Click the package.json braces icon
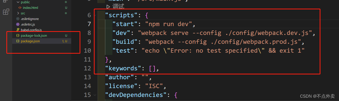Screen dimensions: 339x101 coord(18,41)
